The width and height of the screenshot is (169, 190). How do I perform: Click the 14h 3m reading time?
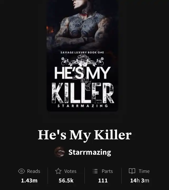[x=140, y=180]
